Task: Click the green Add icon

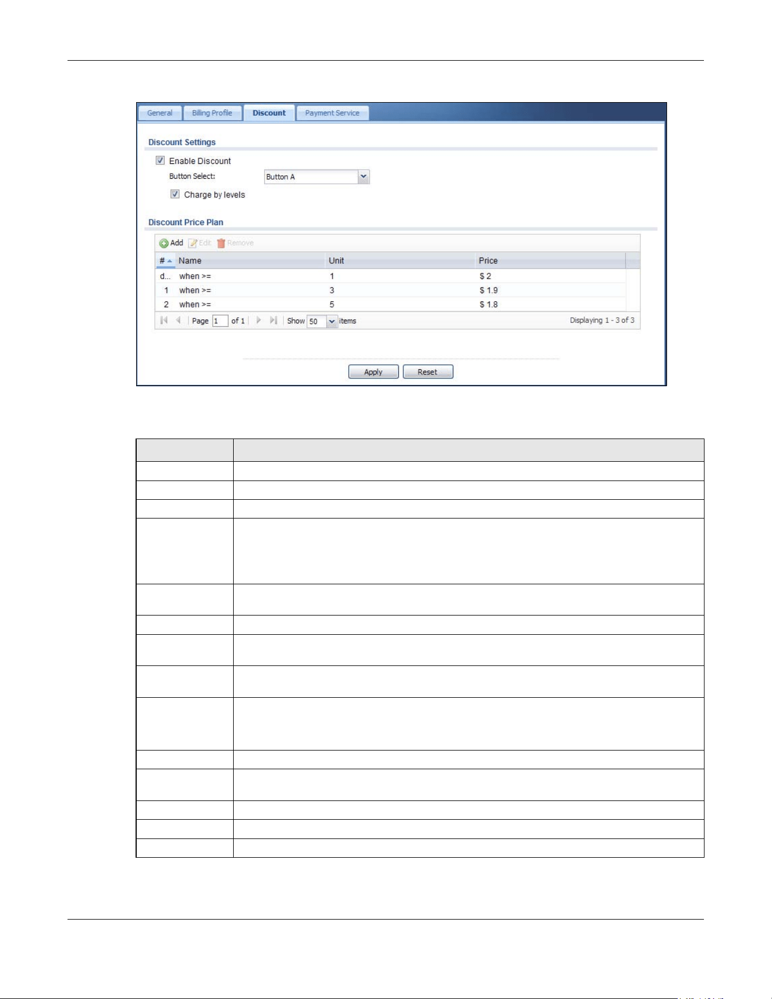Action: [x=164, y=243]
